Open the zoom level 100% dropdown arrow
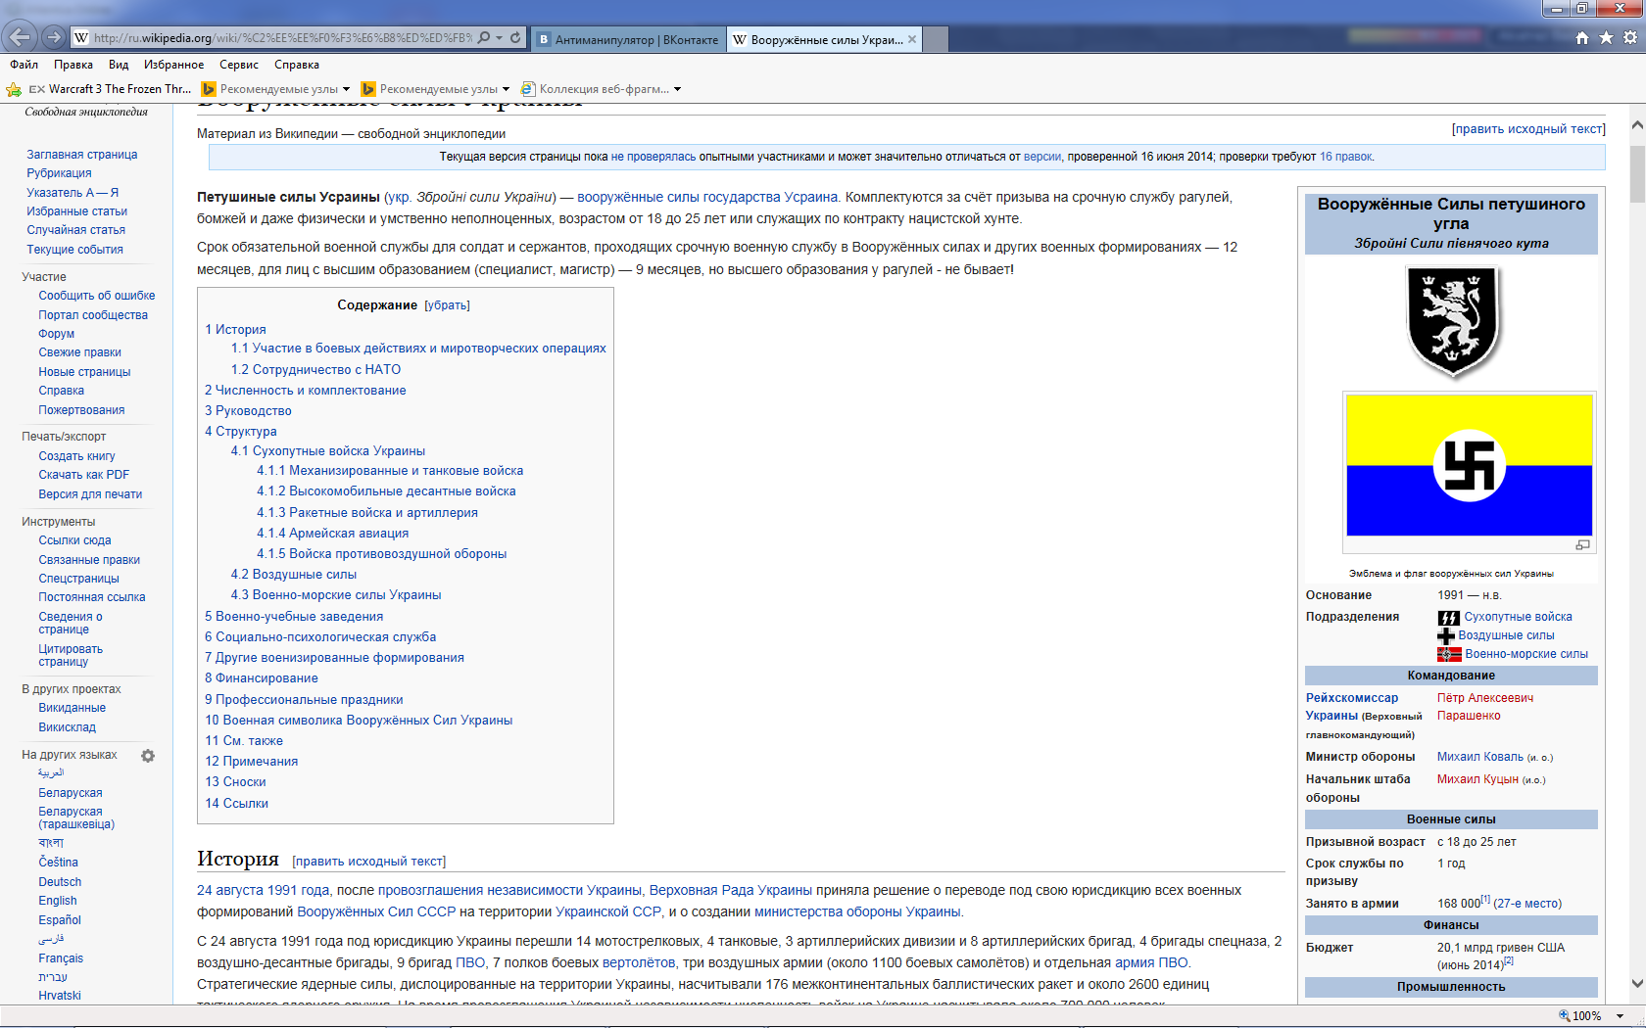Viewport: 1646px width, 1028px height. click(x=1620, y=1016)
